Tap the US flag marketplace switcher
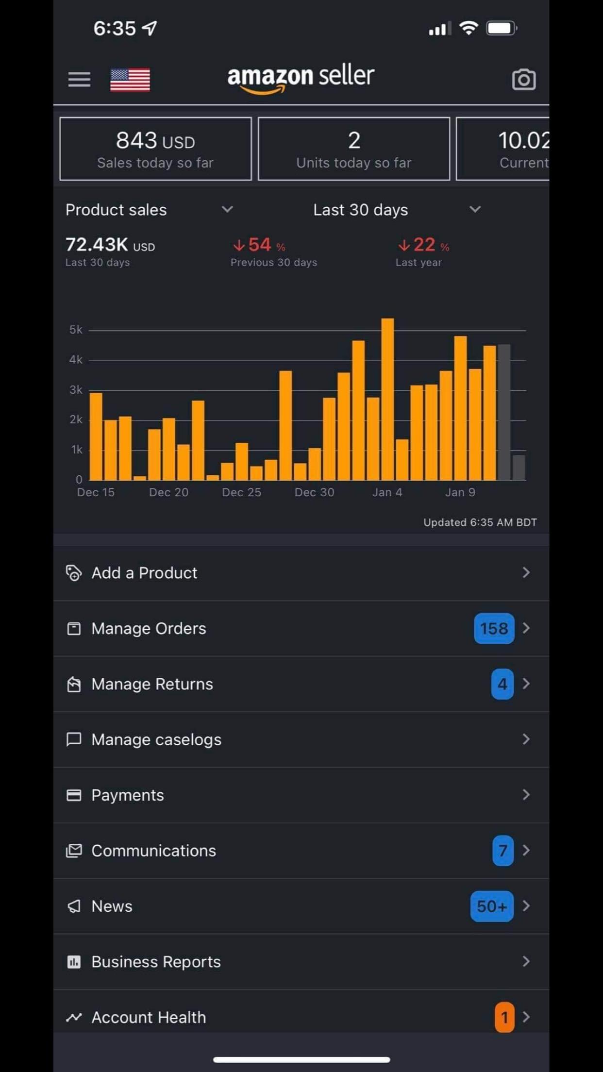This screenshot has width=603, height=1072. tap(130, 80)
